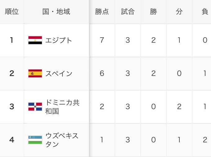This screenshot has width=211, height=157.
Task: Click the Uzbekistan flag icon
Action: coord(35,140)
